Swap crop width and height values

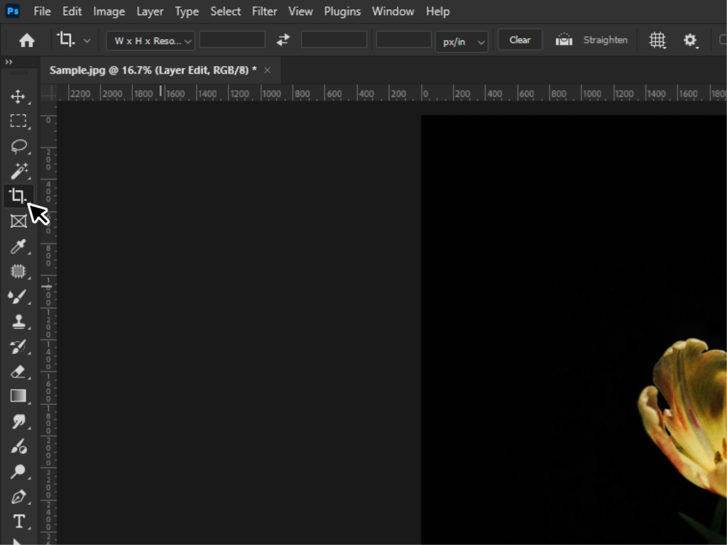click(x=283, y=40)
